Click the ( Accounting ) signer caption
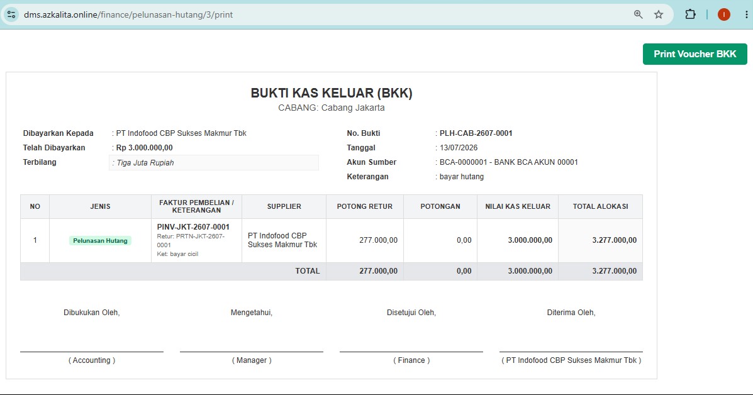Image resolution: width=753 pixels, height=395 pixels. click(92, 360)
